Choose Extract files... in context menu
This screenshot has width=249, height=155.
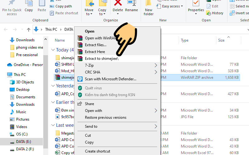click(117, 45)
